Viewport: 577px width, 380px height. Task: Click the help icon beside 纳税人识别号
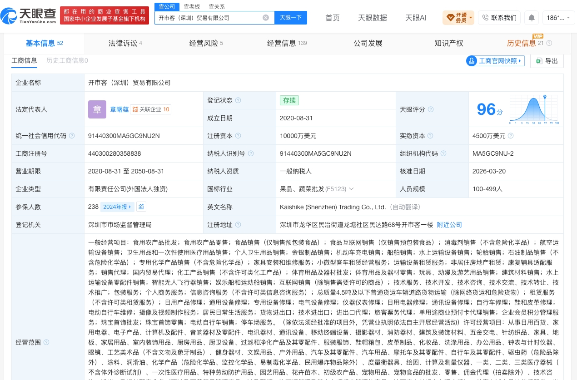coord(251,153)
